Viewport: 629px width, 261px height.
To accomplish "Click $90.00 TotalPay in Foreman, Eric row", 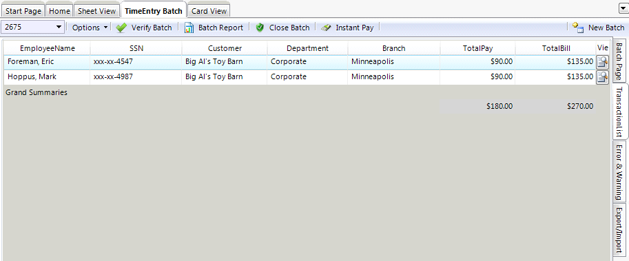I will pyautogui.click(x=477, y=62).
